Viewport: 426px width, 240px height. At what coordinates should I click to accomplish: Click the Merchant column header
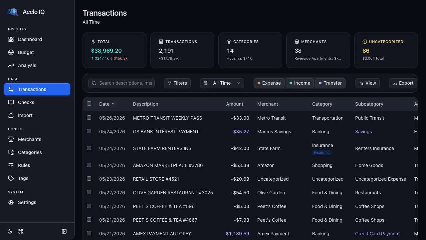pos(268,104)
